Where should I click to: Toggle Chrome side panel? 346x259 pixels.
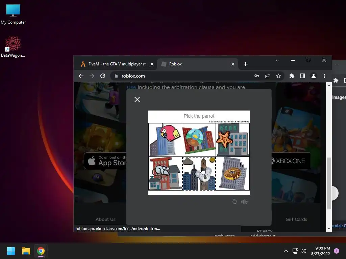coord(302,76)
